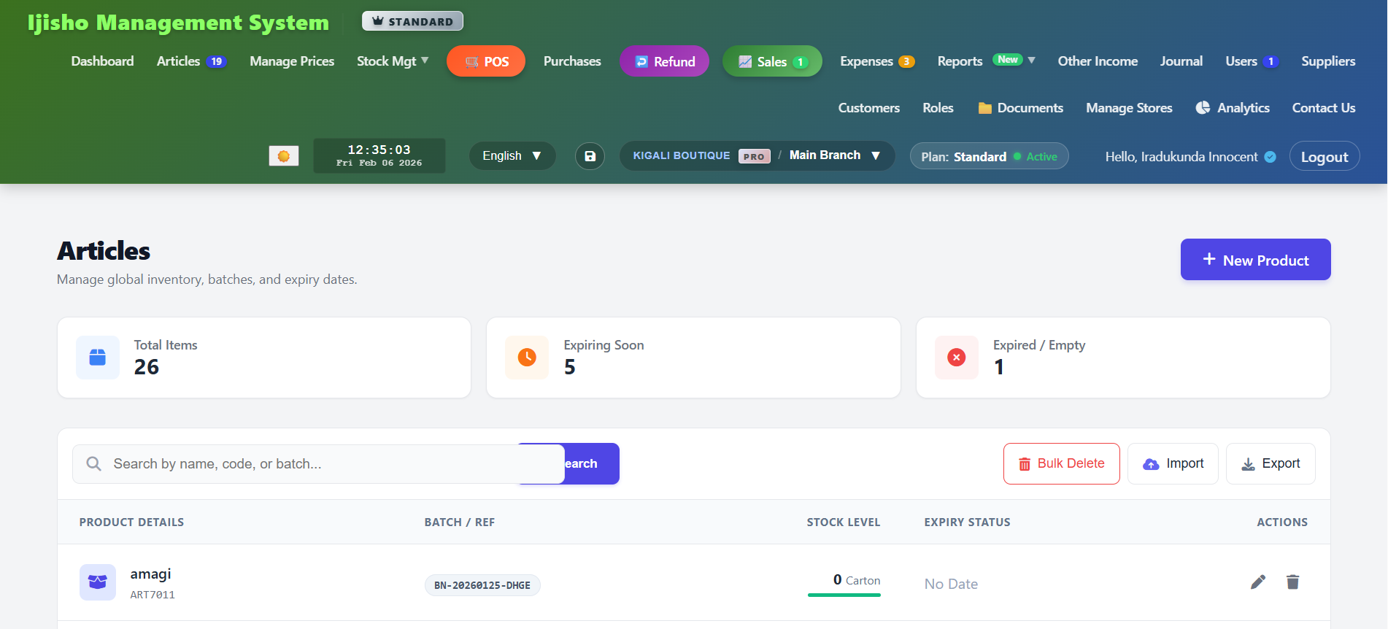Screen dimensions: 1388x629
Task: Open the Expenses menu item
Action: pos(877,61)
